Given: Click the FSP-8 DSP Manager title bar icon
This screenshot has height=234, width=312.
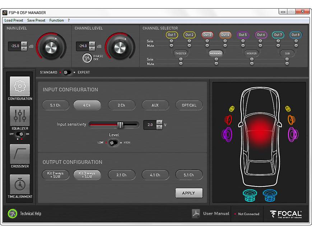Looking at the screenshot, I should 5,13.
